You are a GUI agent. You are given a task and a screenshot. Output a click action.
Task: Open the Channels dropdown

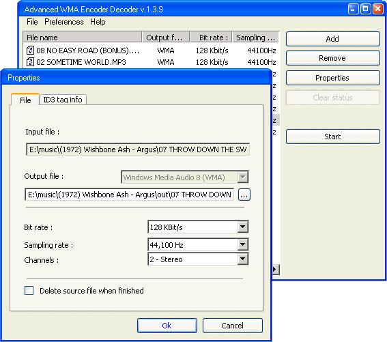(242, 259)
